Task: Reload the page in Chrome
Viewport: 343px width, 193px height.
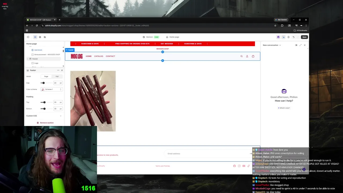Action: (x=37, y=25)
